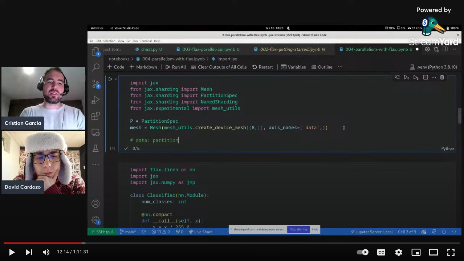Click the import jax breadcrumb
The height and width of the screenshot is (261, 464).
click(x=224, y=59)
